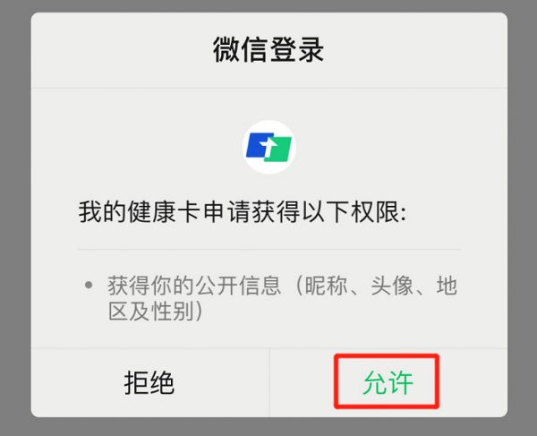Tap the green 允许 allow button
Screen dimensions: 537x436
click(x=388, y=382)
